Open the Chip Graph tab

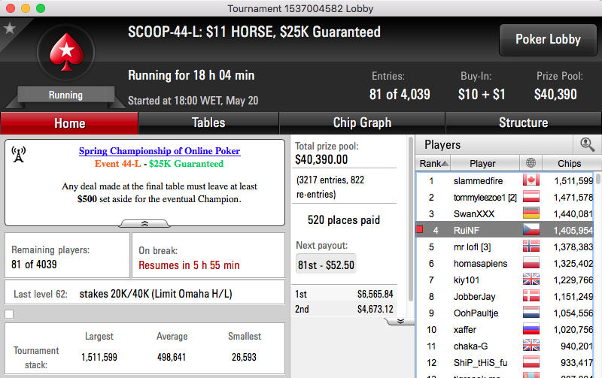coord(362,122)
